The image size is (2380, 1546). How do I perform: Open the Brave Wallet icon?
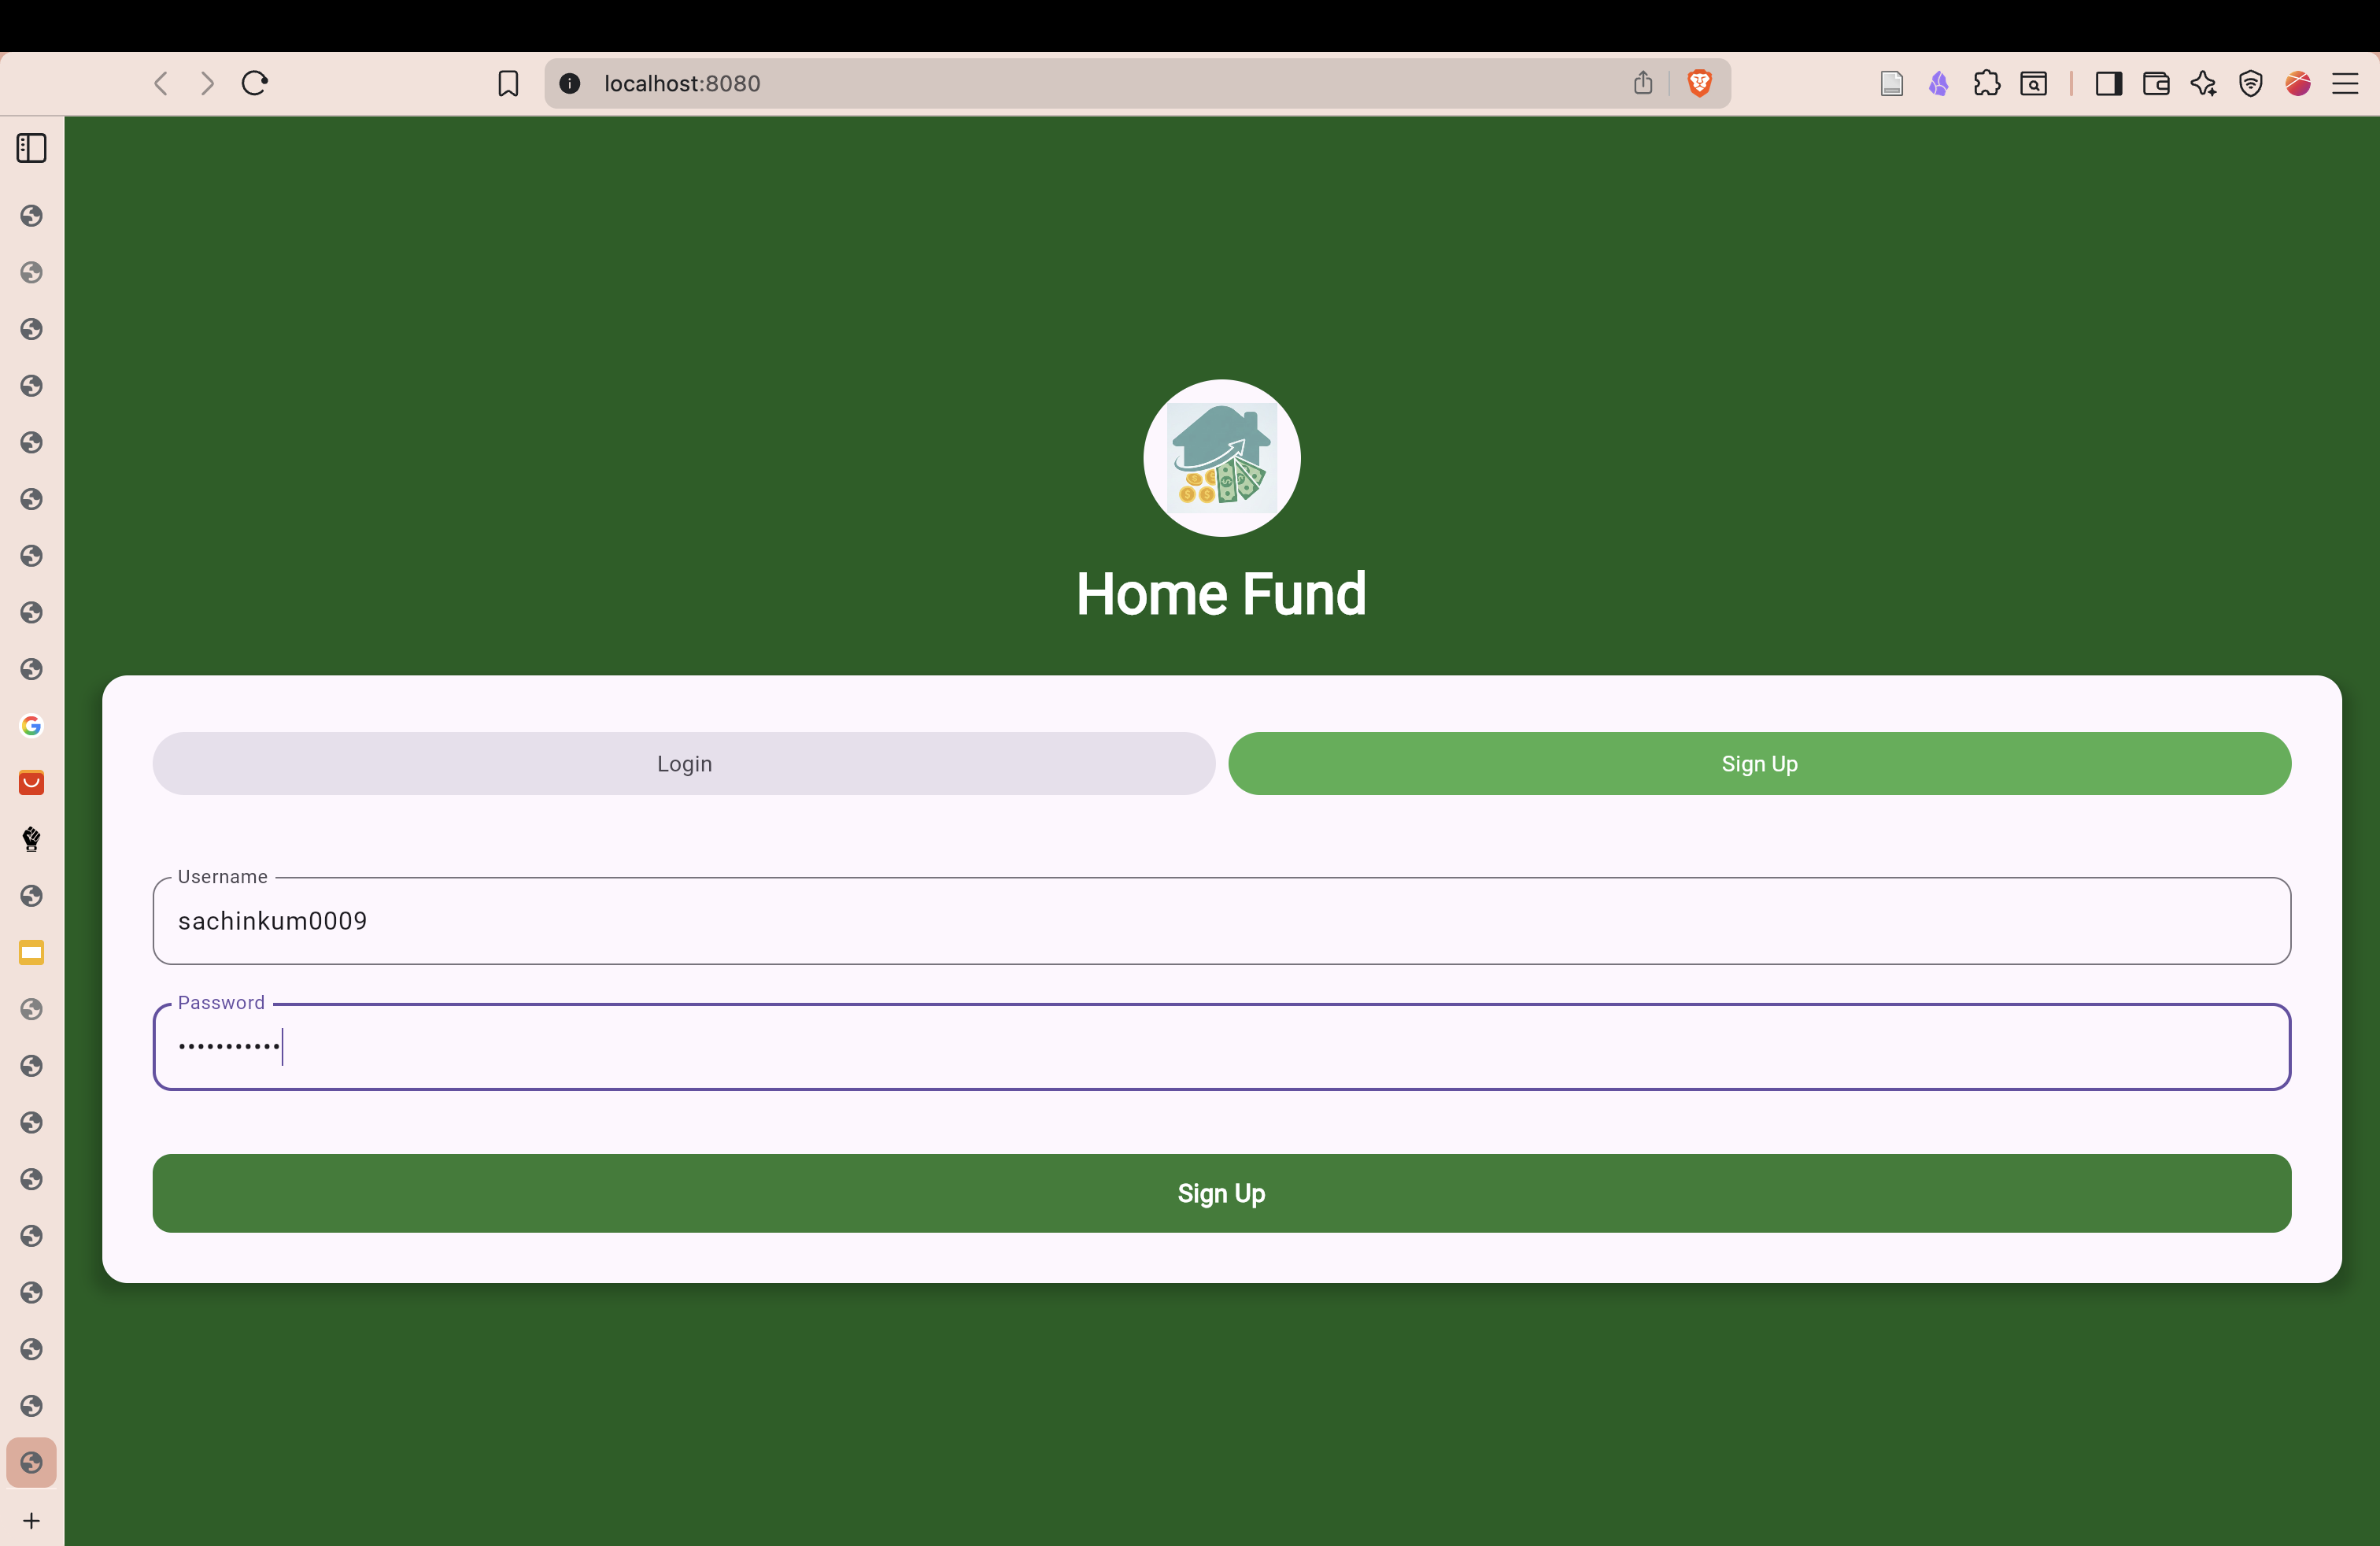(x=2156, y=83)
